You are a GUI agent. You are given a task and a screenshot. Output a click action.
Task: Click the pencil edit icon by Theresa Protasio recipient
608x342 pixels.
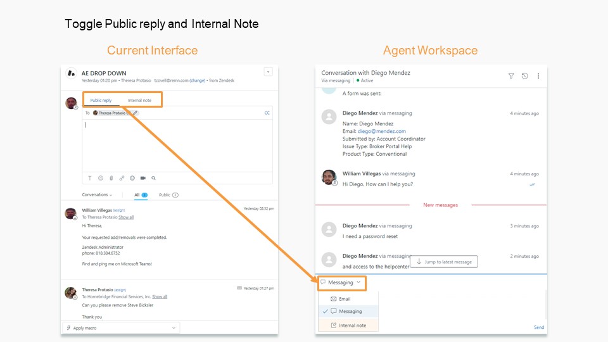(x=135, y=113)
